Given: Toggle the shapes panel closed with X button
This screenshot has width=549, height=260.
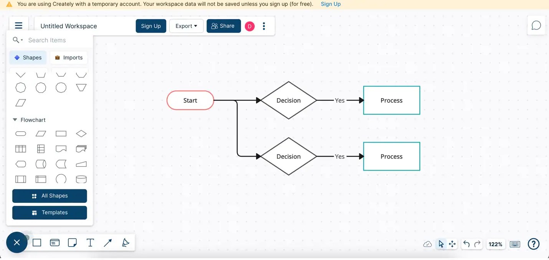Looking at the screenshot, I should tap(17, 242).
